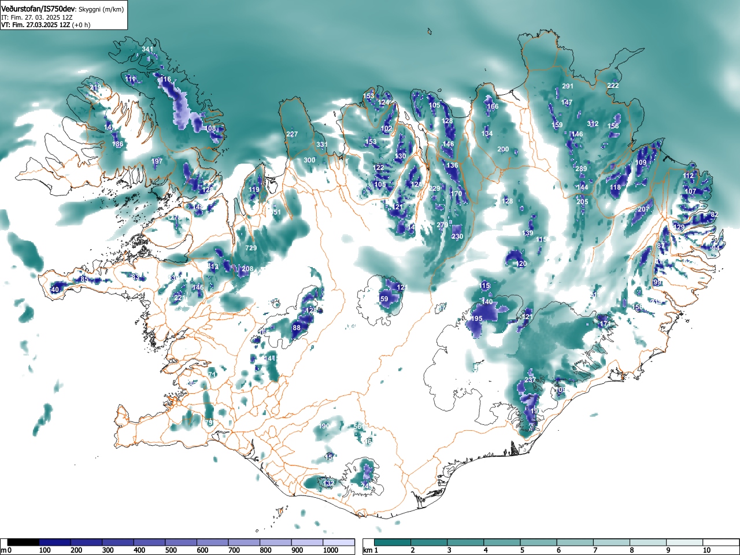Click the 'VT: Fim. 27.03.2025 12Z (+0 h)' line
This screenshot has width=740, height=555.
[x=46, y=25]
